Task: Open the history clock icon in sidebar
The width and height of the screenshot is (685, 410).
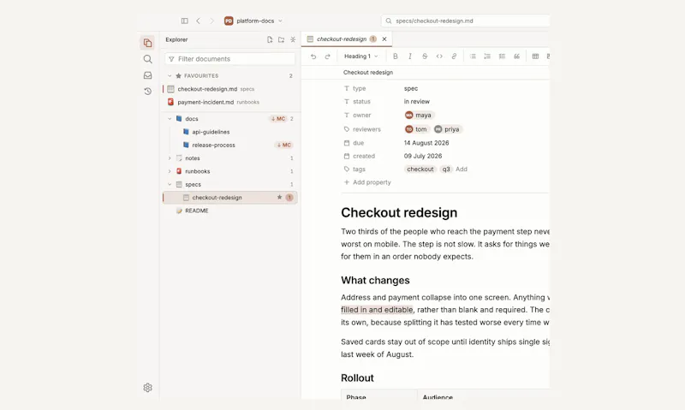Action: [x=147, y=92]
